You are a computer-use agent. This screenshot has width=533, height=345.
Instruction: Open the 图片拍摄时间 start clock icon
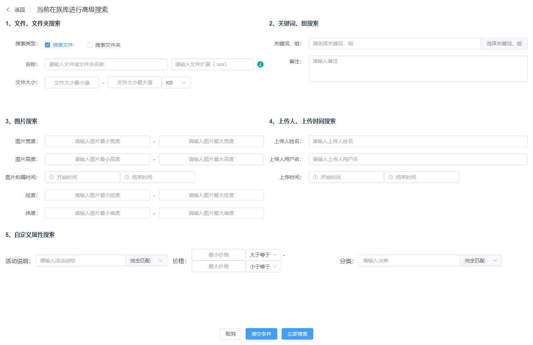pyautogui.click(x=51, y=177)
